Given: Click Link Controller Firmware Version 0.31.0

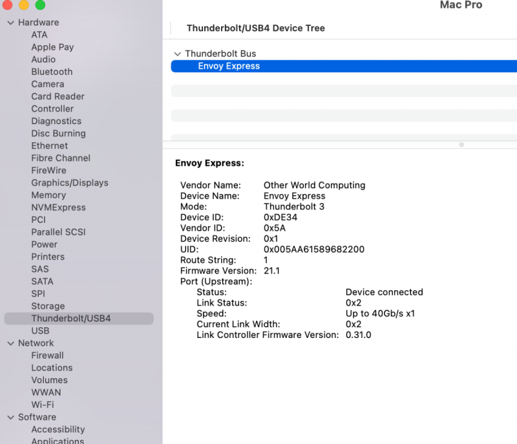Looking at the screenshot, I should pyautogui.click(x=359, y=335).
